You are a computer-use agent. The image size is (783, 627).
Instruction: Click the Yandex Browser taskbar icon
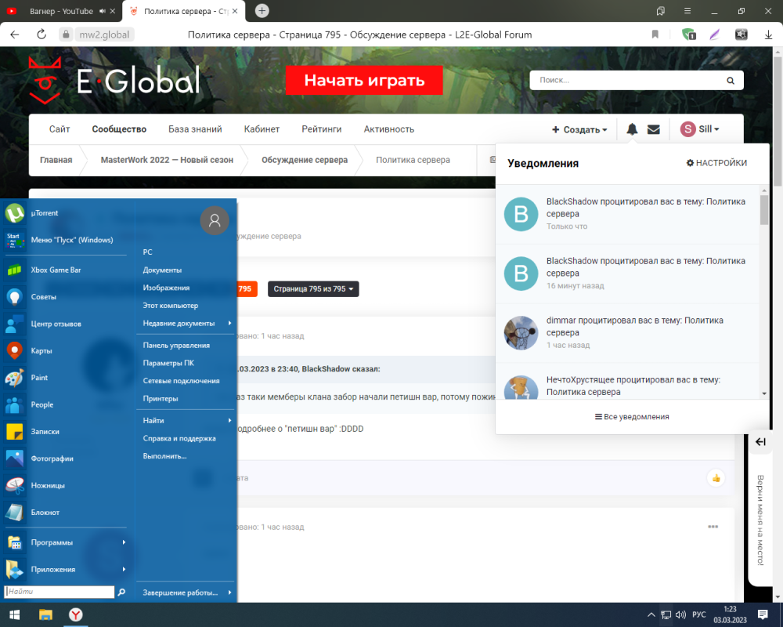coord(76,614)
